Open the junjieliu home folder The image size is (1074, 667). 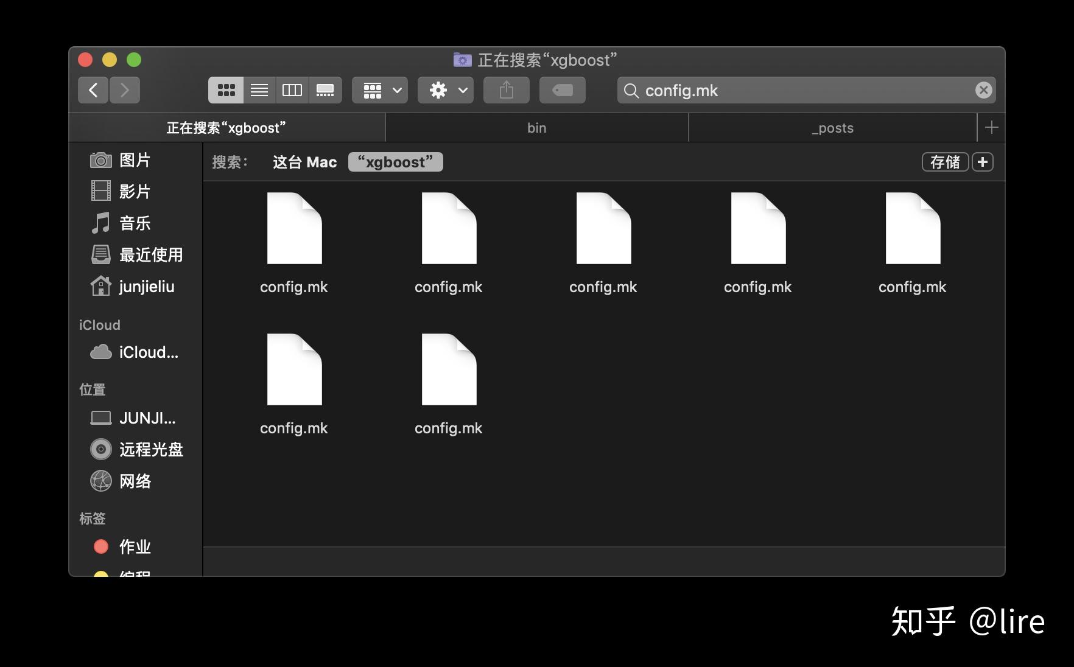tap(135, 287)
